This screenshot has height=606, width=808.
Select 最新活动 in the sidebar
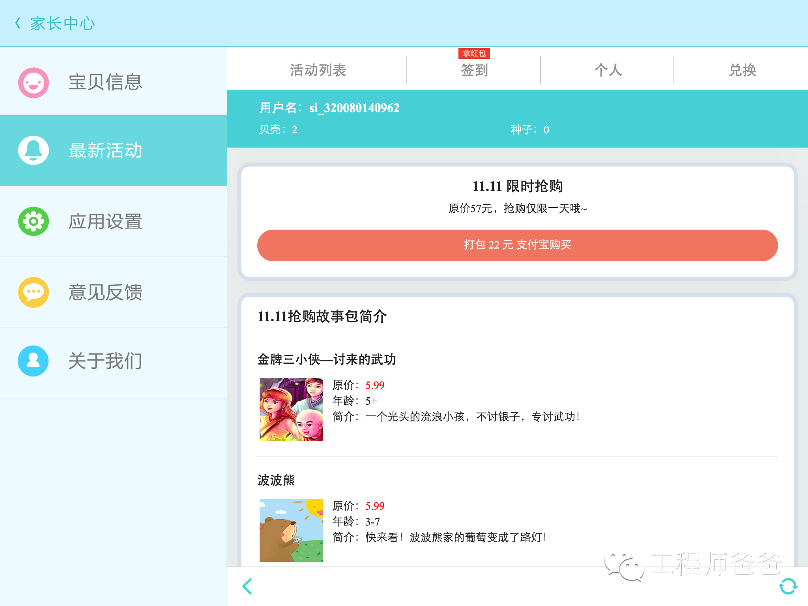pos(114,151)
